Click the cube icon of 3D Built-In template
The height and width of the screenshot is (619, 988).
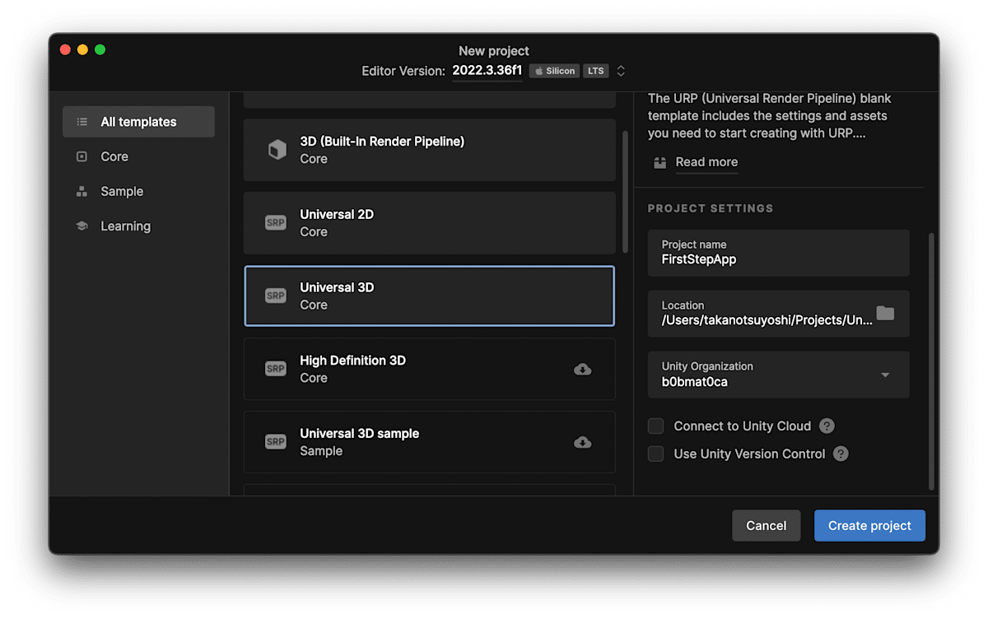coord(277,150)
